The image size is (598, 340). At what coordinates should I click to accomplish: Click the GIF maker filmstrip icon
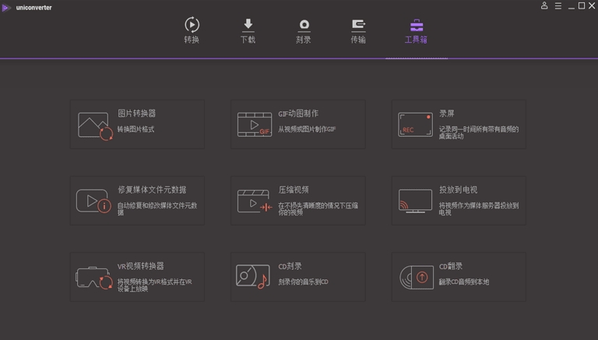(255, 124)
